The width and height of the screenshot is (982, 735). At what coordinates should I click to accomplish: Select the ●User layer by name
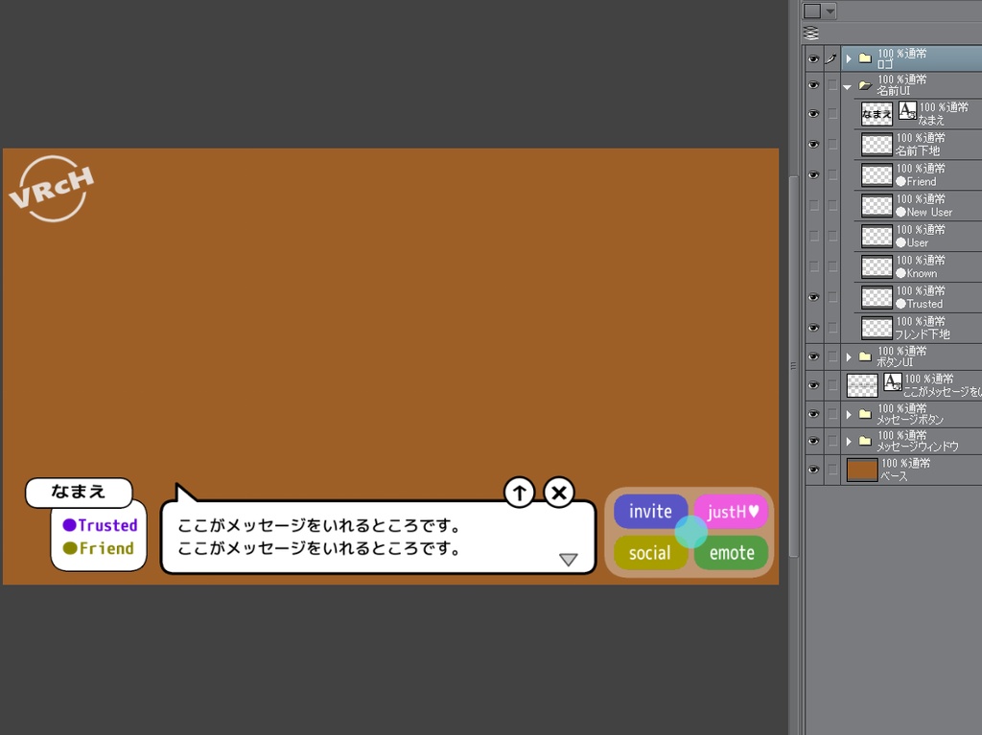pyautogui.click(x=913, y=242)
